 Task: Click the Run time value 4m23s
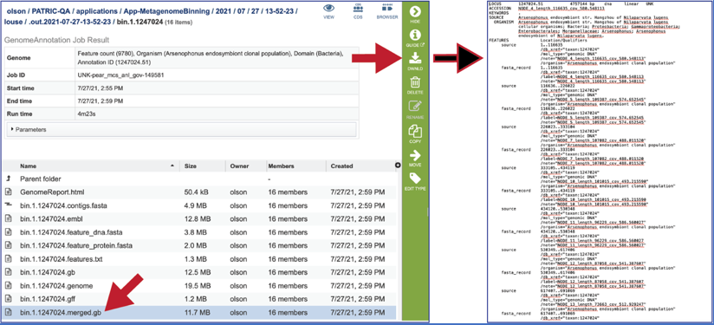pos(86,114)
